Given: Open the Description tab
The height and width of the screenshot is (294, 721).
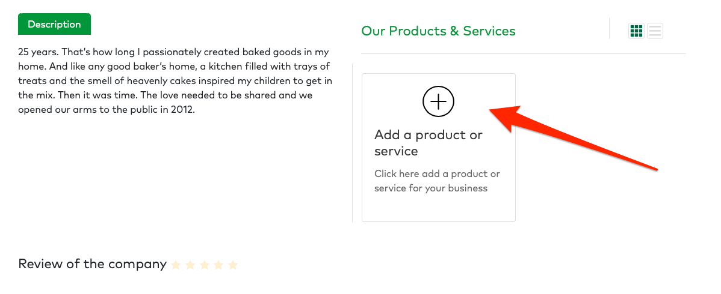Looking at the screenshot, I should coord(54,25).
